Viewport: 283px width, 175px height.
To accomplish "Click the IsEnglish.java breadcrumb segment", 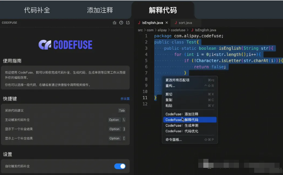I will click(205, 30).
